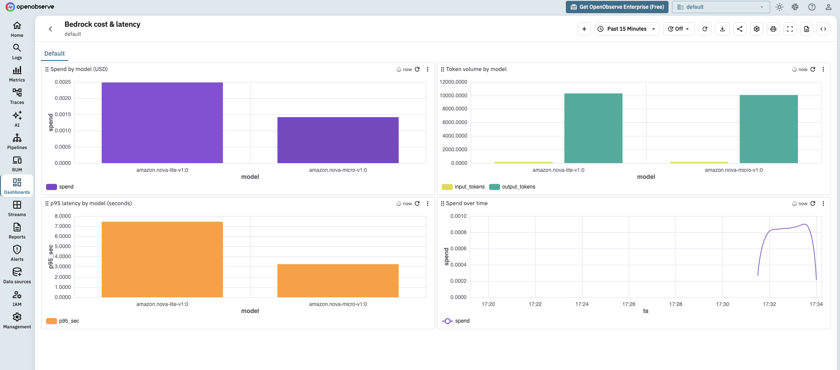Go to Logs in the sidebar
This screenshot has width=840, height=370.
17,52
